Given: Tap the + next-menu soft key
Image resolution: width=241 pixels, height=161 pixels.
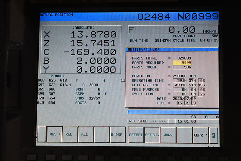Looking at the screenshot, I should coord(214,135).
